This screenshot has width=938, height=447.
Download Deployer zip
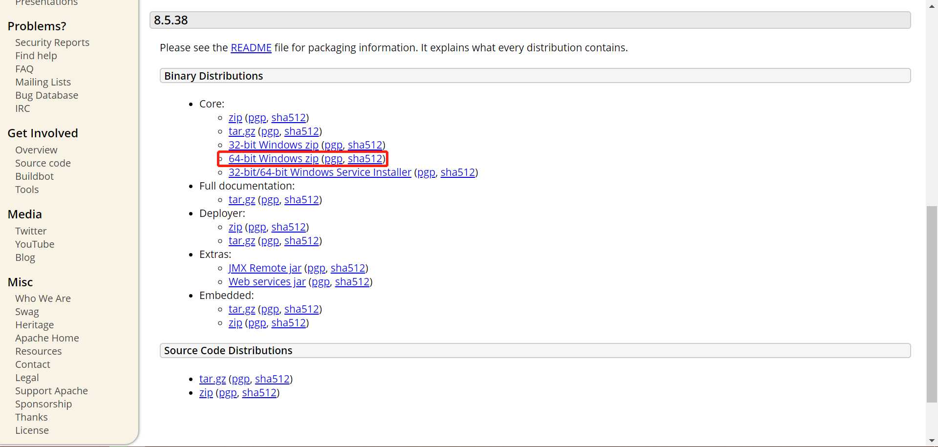tap(235, 227)
